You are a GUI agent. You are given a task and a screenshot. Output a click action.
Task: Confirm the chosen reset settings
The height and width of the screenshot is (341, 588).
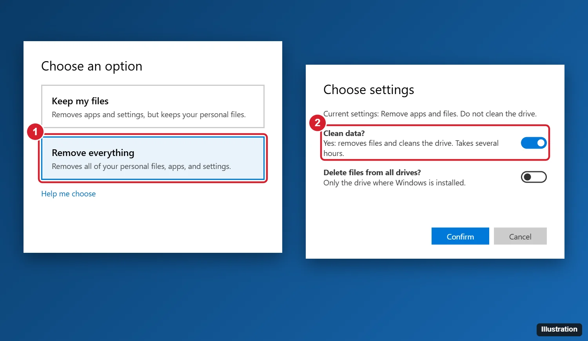460,236
